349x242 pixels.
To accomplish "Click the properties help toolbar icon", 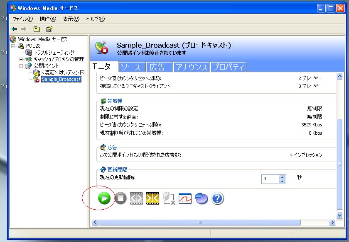I will 49,29.
